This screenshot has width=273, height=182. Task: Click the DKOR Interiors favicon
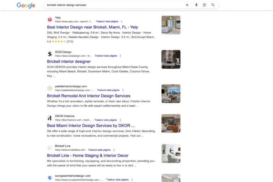pyautogui.click(x=50, y=118)
